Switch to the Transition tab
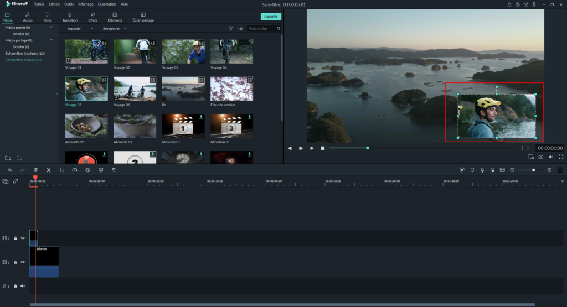The width and height of the screenshot is (567, 307). (x=70, y=17)
